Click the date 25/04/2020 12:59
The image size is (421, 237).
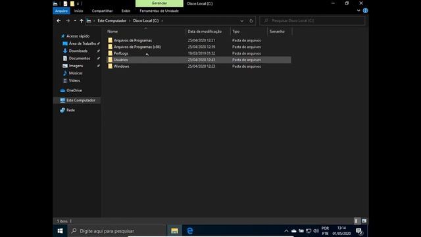(201, 47)
